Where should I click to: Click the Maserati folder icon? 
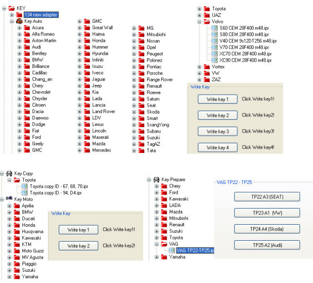pyautogui.click(x=87, y=137)
